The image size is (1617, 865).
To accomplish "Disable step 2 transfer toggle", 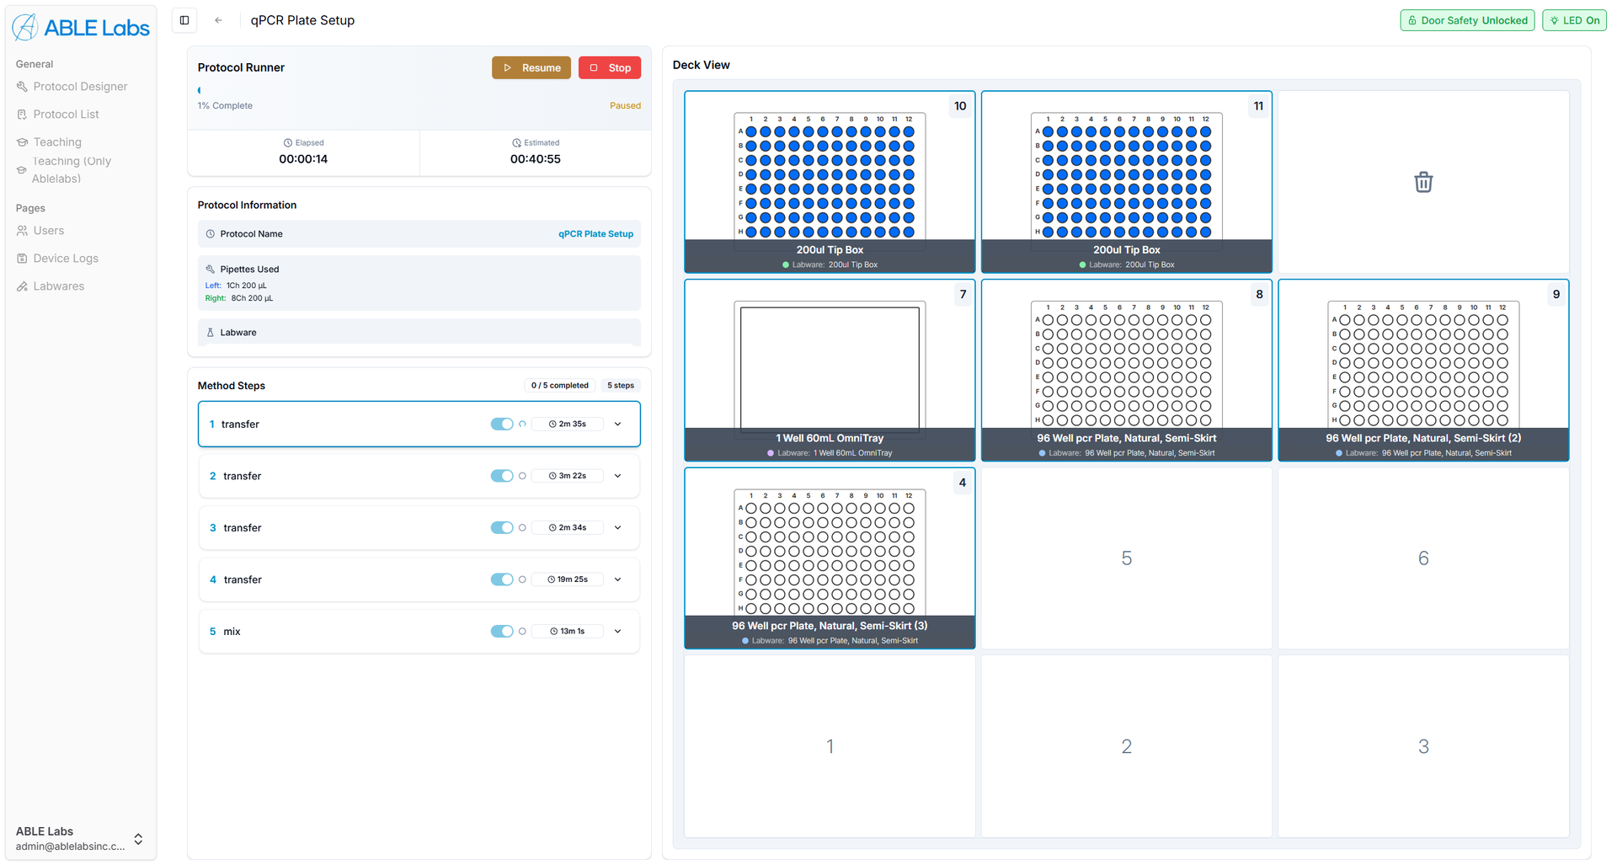I will click(502, 476).
